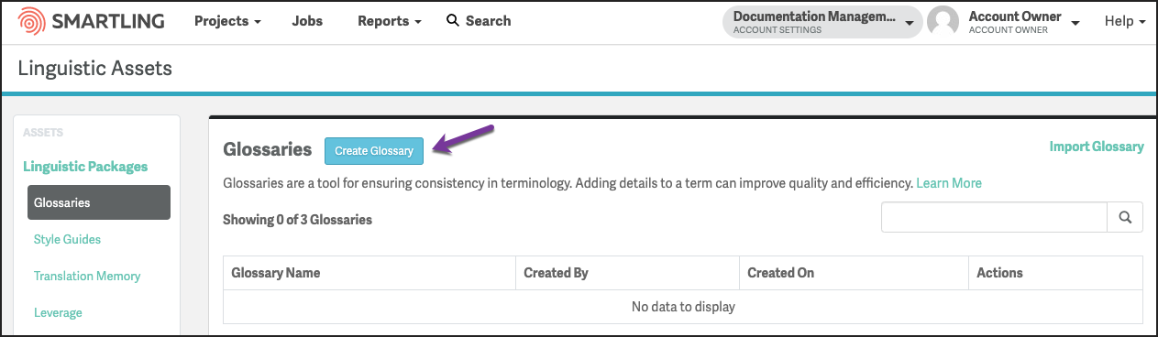Go to Jobs in the navigation

click(307, 21)
